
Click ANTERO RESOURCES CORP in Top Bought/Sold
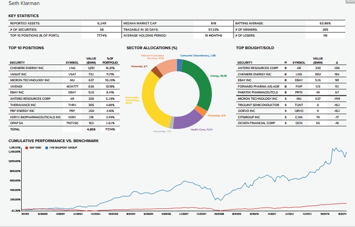(x=258, y=68)
